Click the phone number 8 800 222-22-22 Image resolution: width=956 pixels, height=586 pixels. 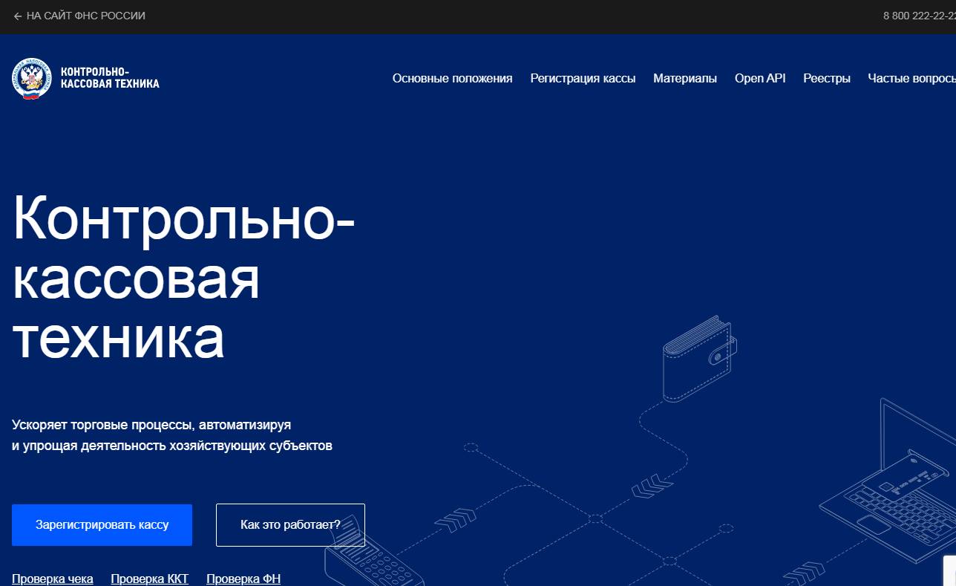pos(919,16)
